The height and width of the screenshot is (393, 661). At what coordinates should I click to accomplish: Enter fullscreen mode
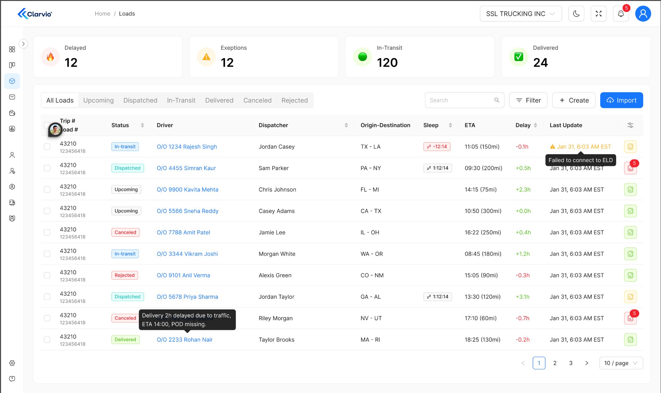click(x=599, y=14)
